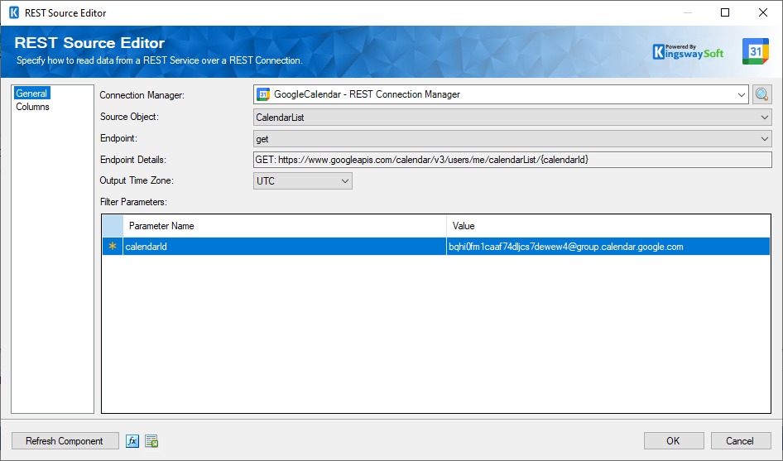This screenshot has width=783, height=461.
Task: Switch to the Columns page
Action: pos(32,107)
